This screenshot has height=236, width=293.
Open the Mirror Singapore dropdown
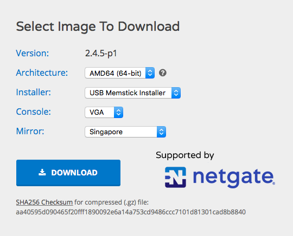125,132
